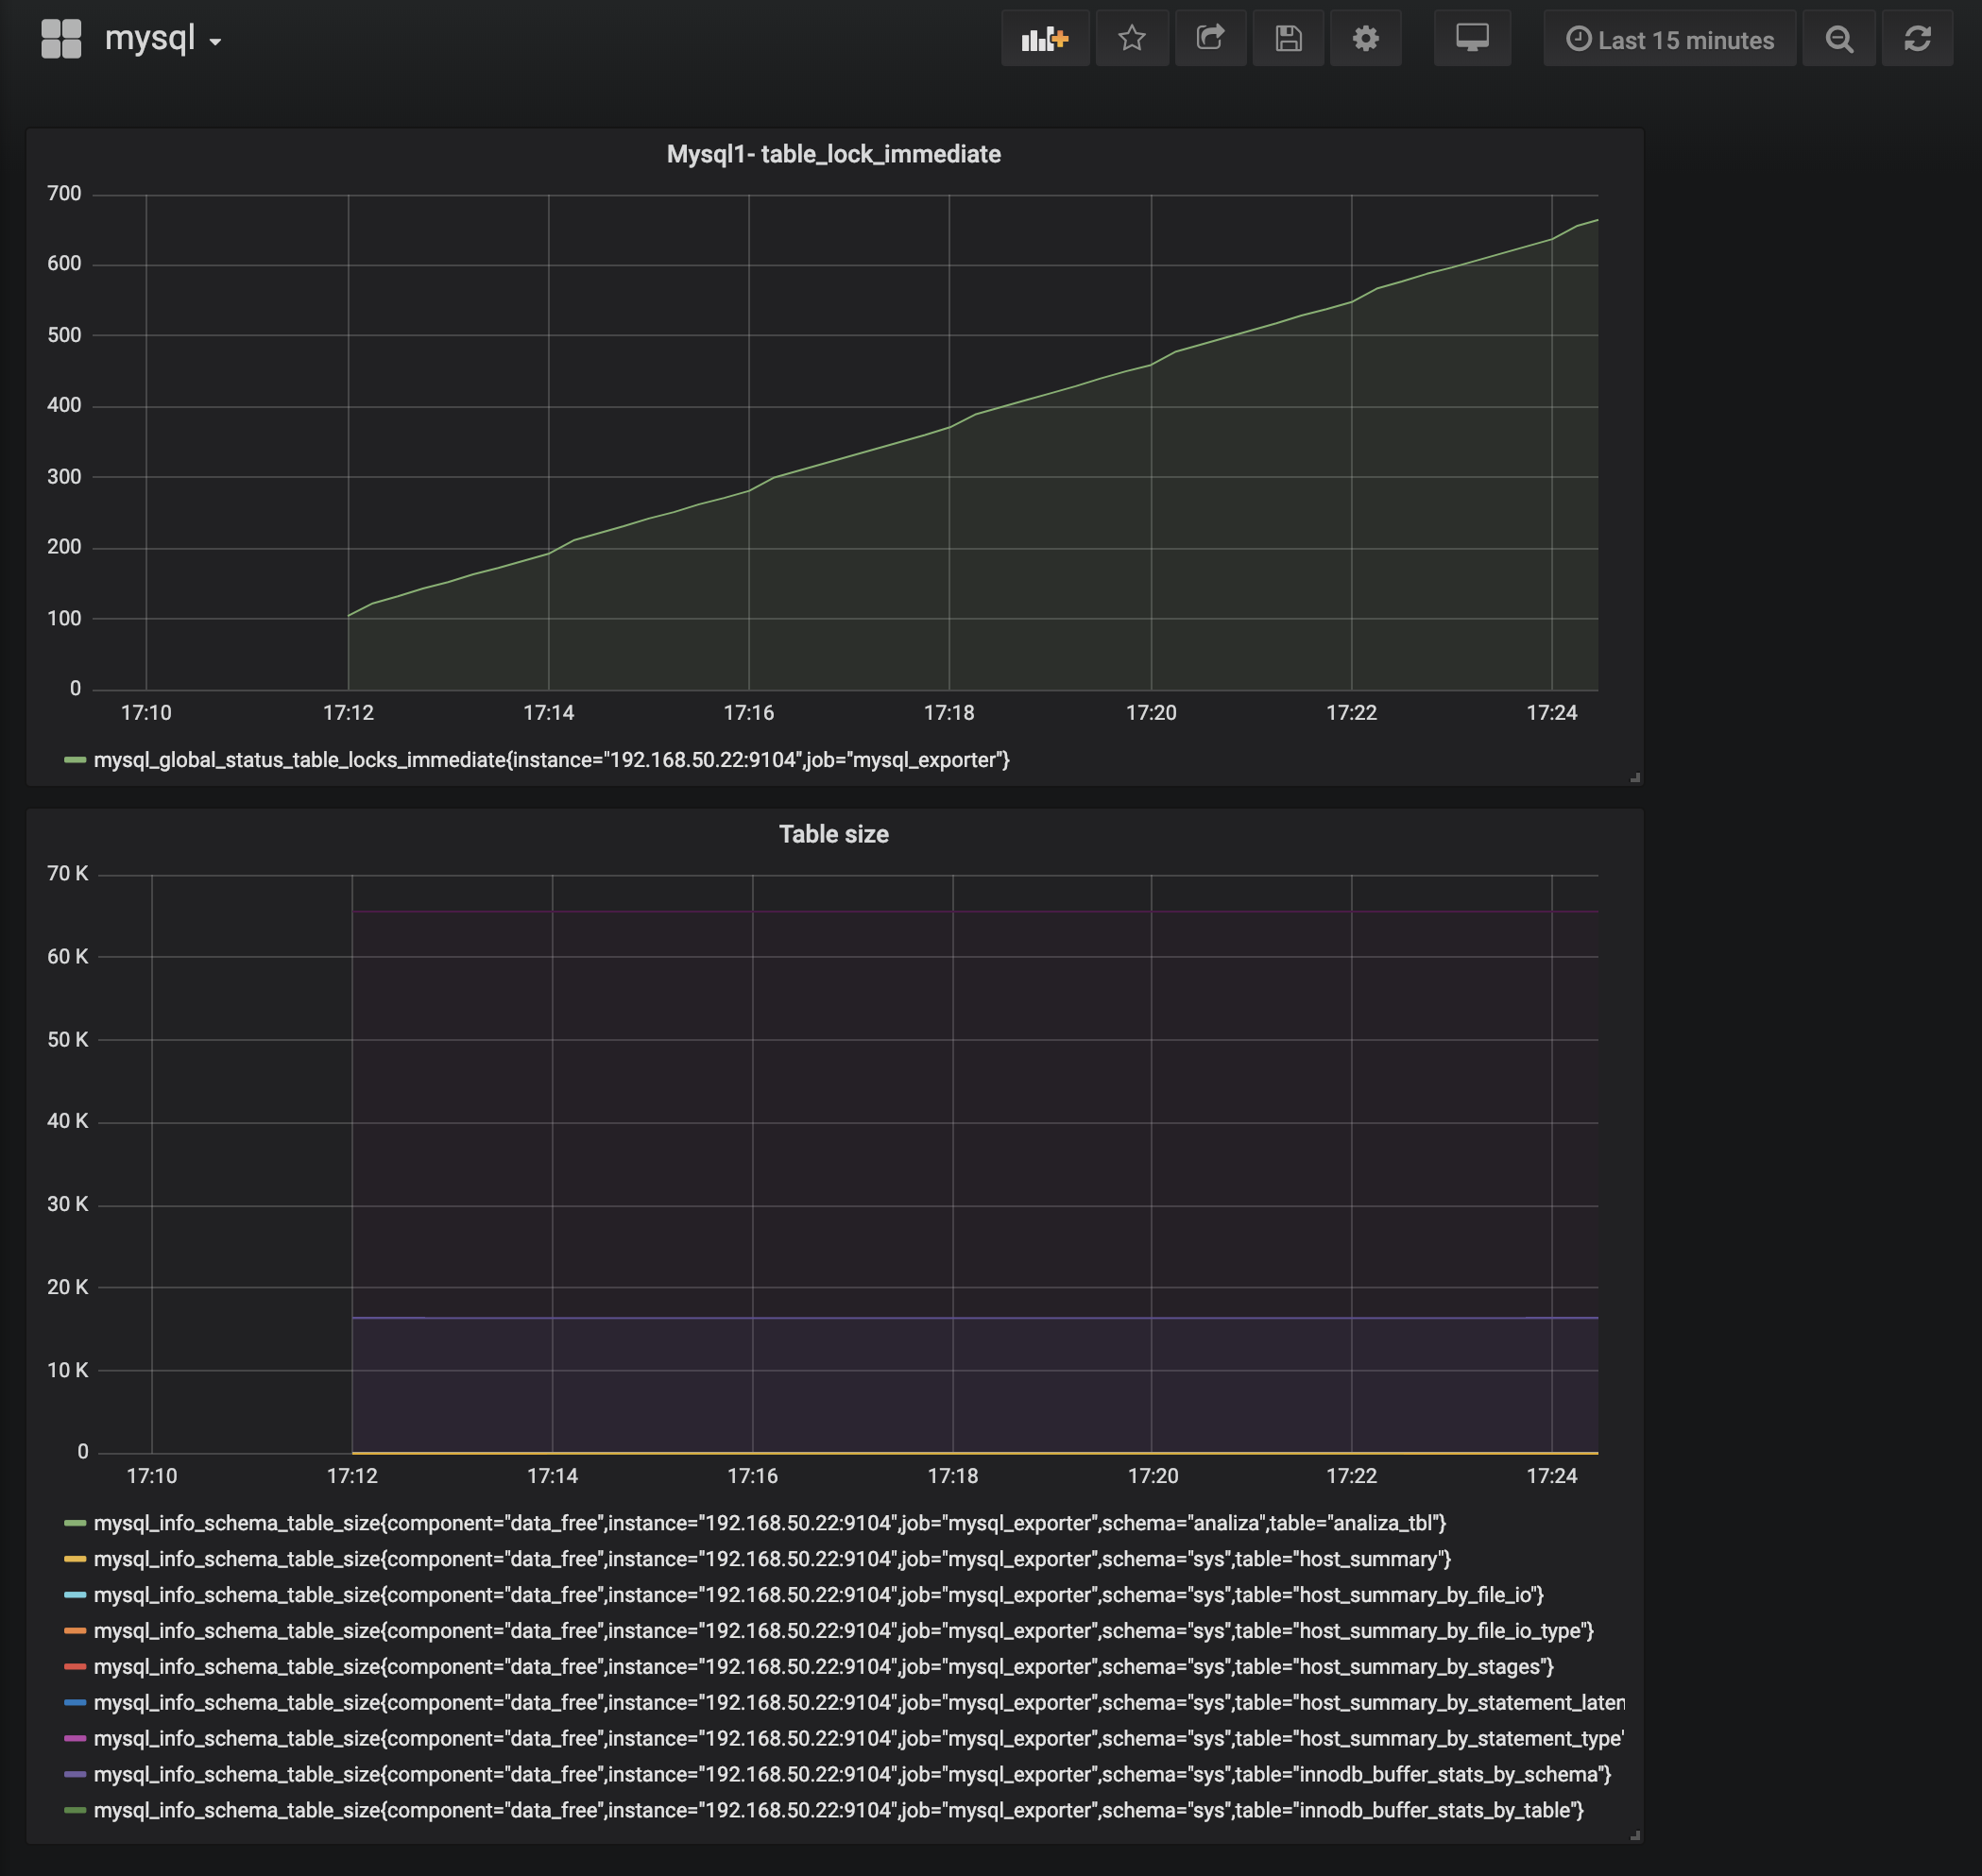Click the 700 y-axis label in top graph
This screenshot has height=1876, width=1982.
pos(64,193)
